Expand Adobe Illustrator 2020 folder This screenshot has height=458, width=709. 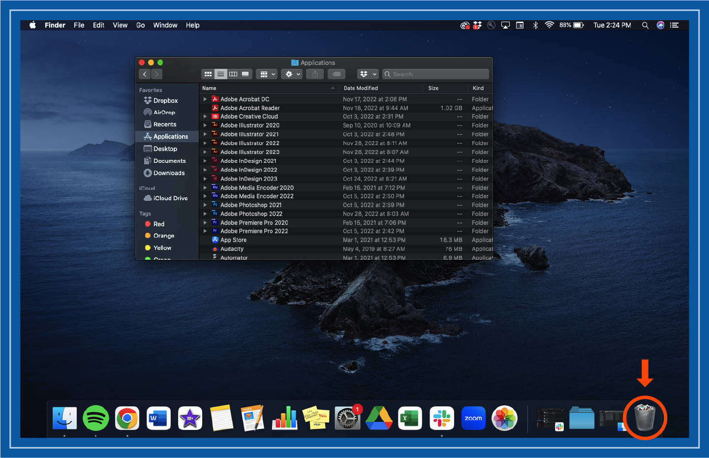205,125
